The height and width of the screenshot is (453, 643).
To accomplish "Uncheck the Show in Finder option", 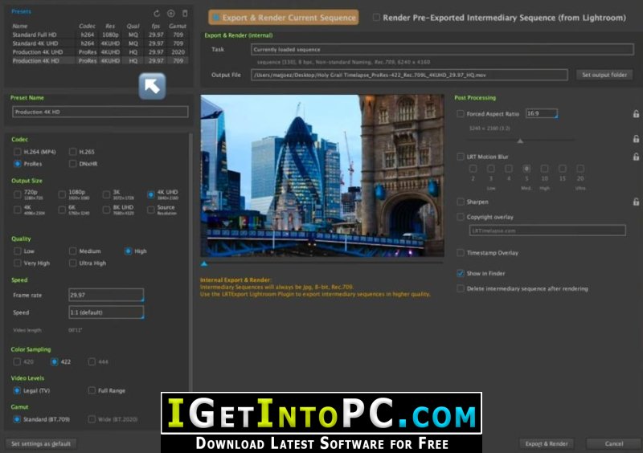I will (461, 273).
